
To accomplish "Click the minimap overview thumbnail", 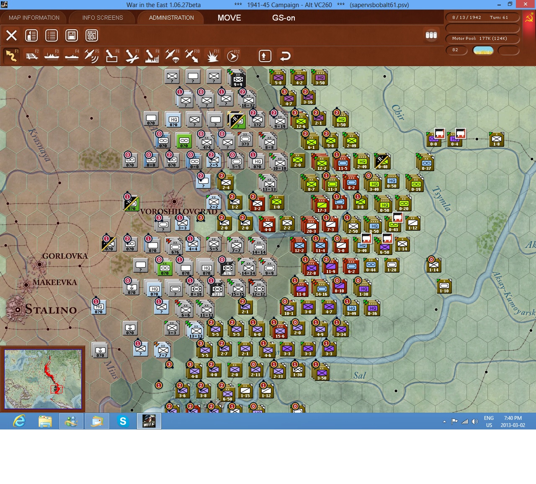I will [43, 379].
